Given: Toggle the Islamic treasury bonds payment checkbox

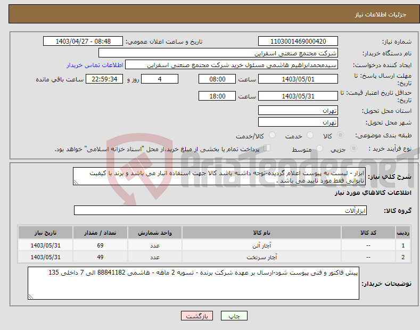Looking at the screenshot, I should [267, 148].
